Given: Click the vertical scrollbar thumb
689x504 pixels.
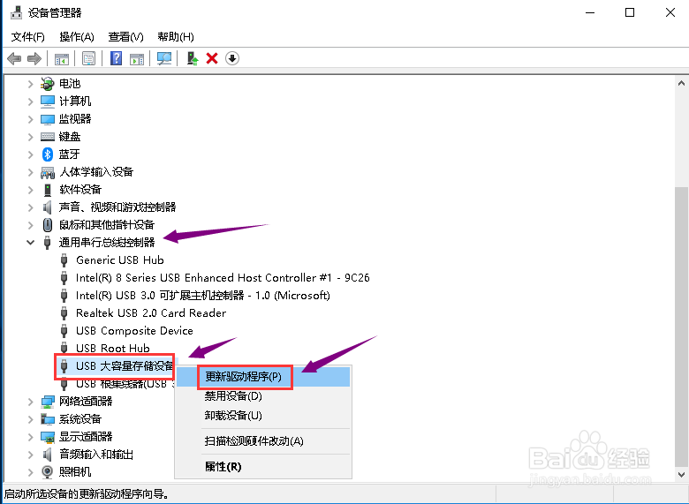Looking at the screenshot, I should point(681,327).
